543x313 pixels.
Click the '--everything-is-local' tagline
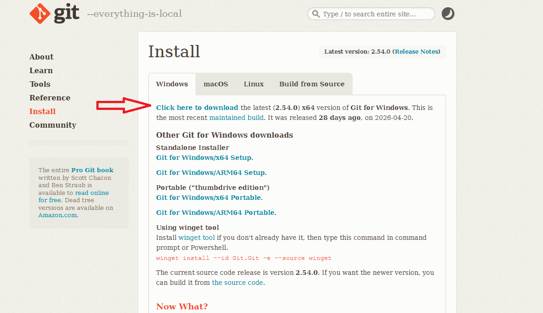click(x=135, y=14)
